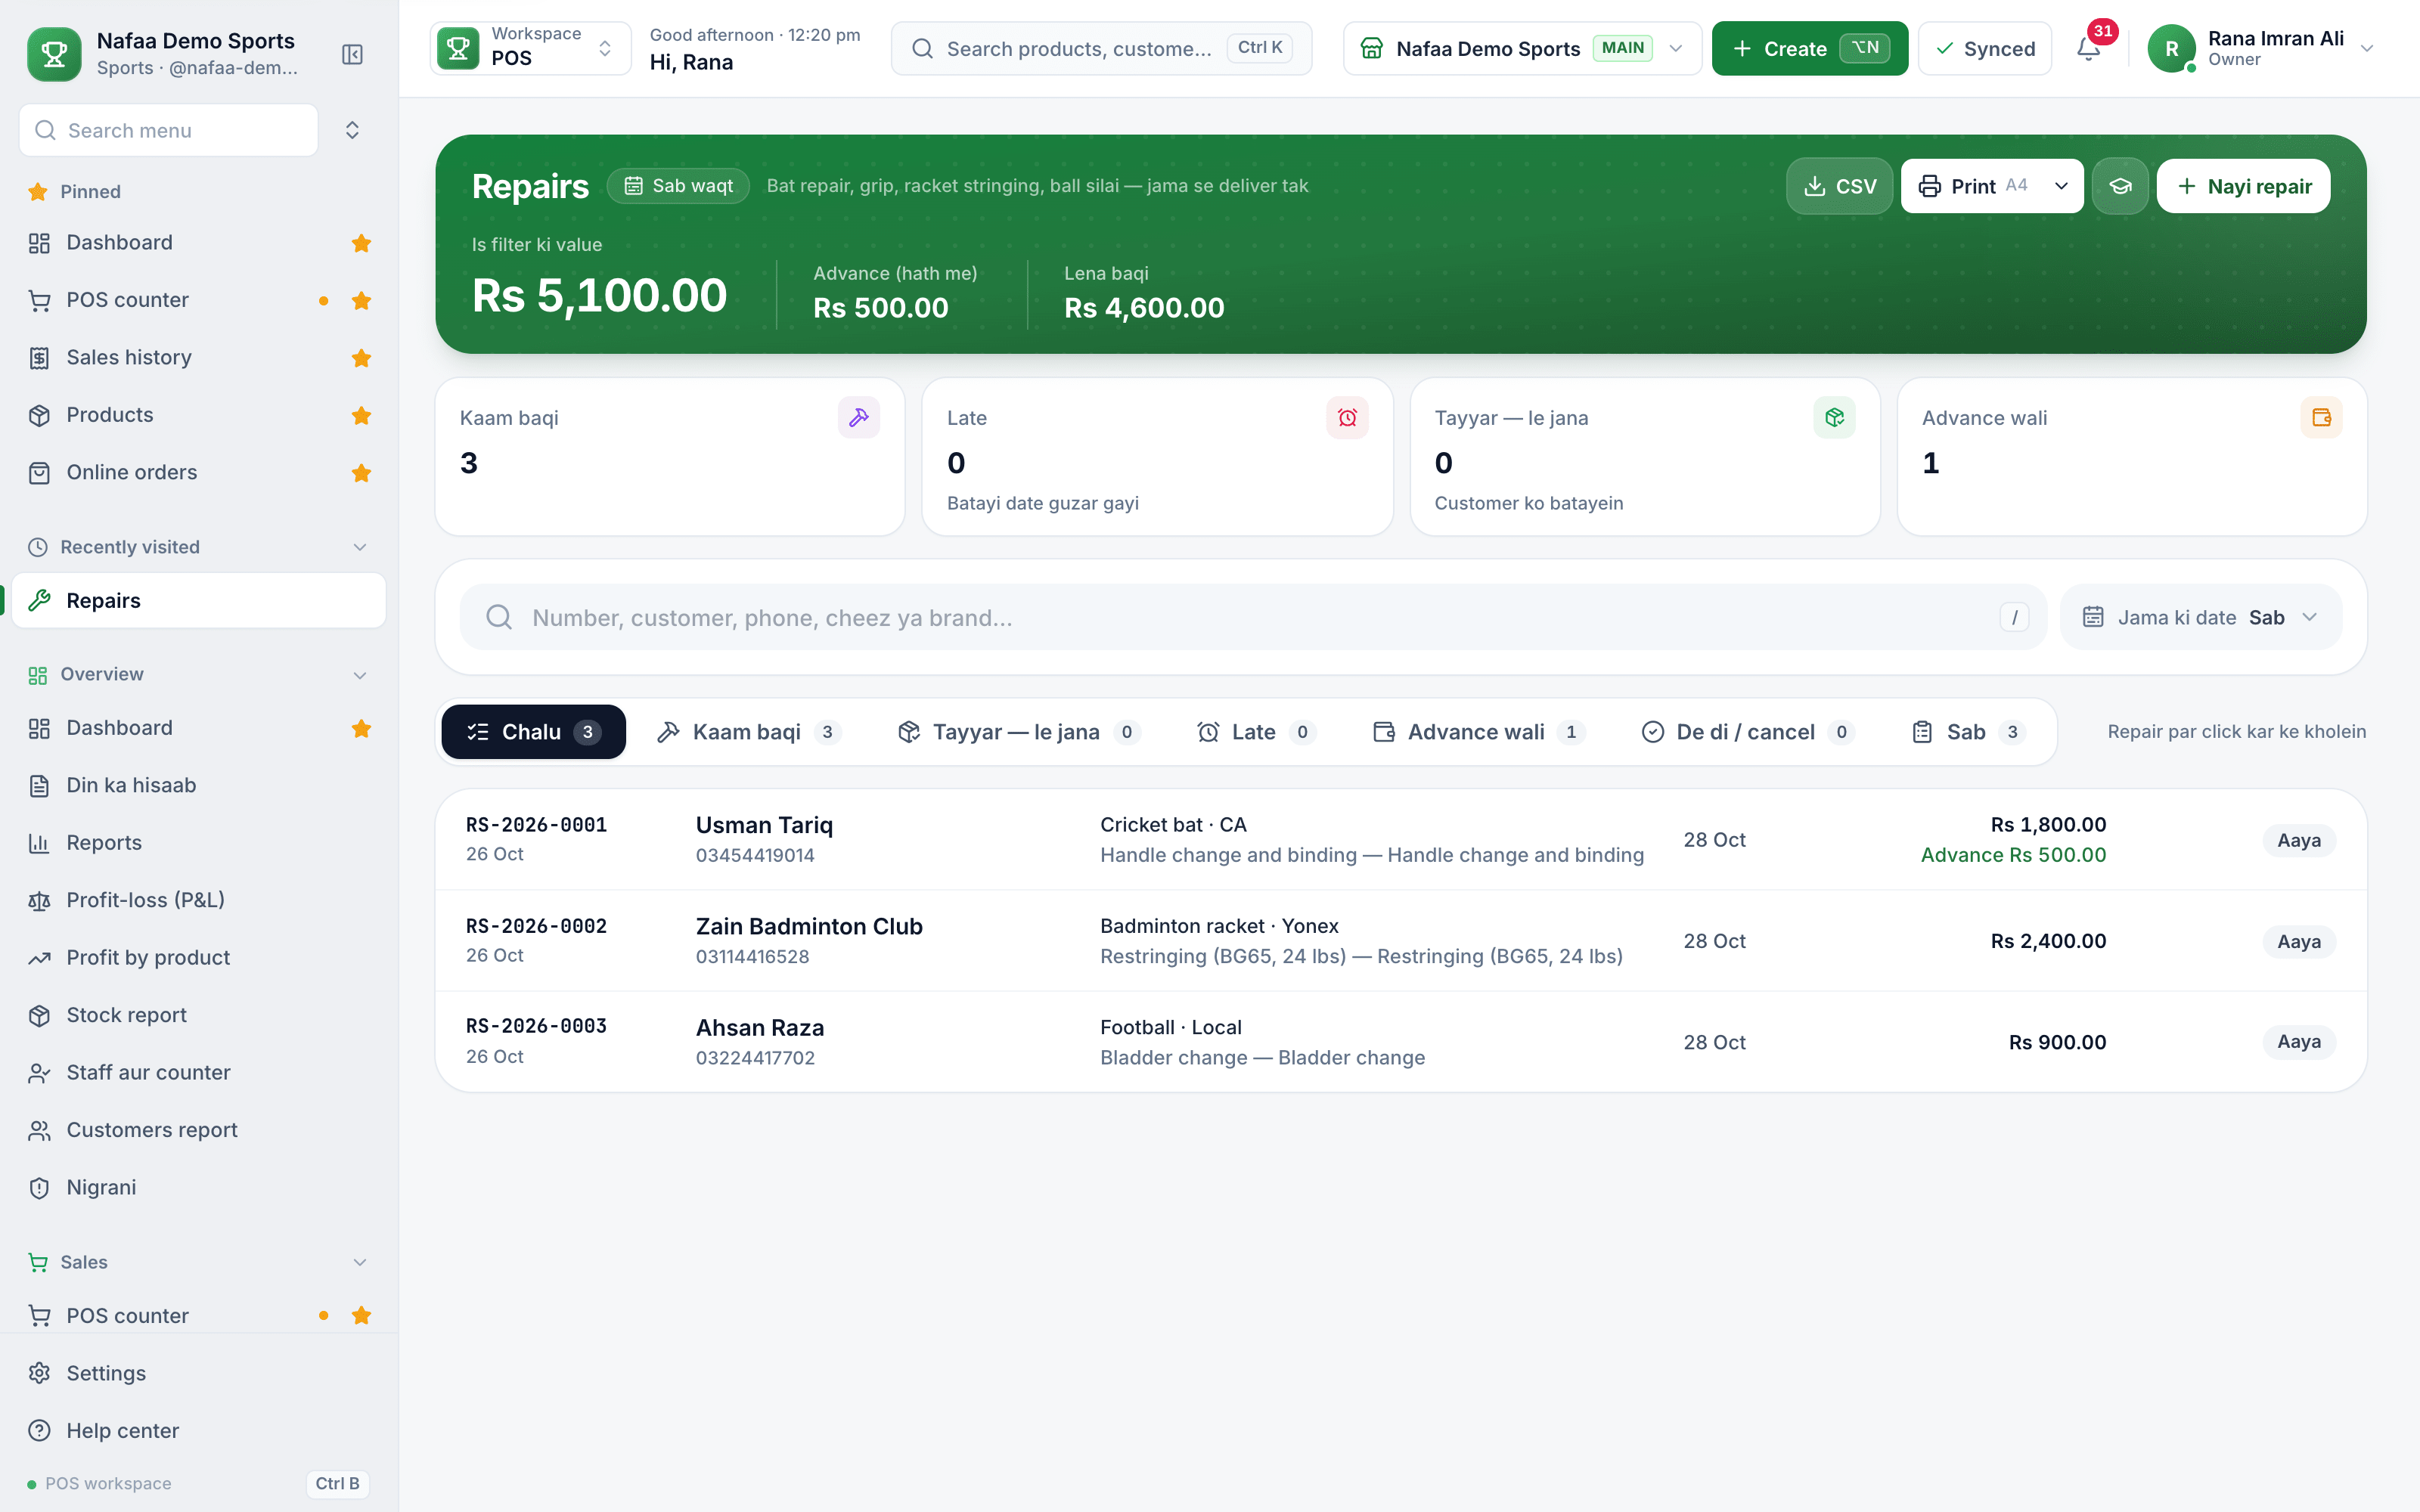Viewport: 2420px width, 1512px height.
Task: Click the Late alarm clock card icon
Action: (1347, 418)
